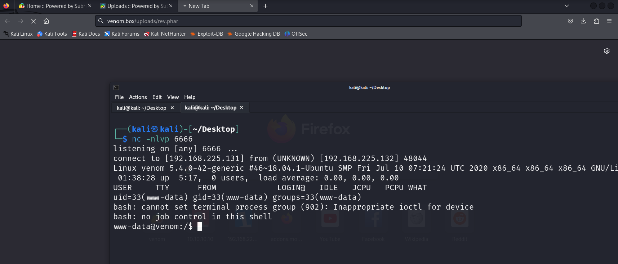Close the Uploads browser tab

coord(171,6)
